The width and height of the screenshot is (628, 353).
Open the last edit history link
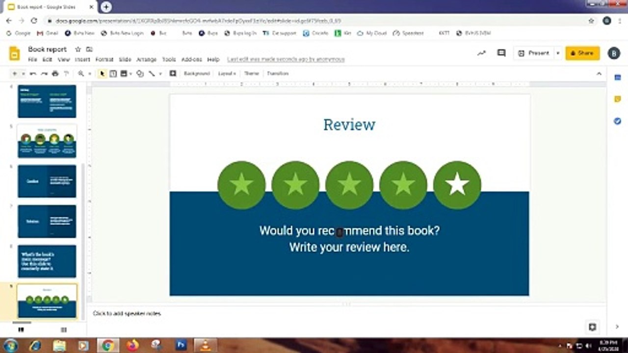tap(286, 59)
